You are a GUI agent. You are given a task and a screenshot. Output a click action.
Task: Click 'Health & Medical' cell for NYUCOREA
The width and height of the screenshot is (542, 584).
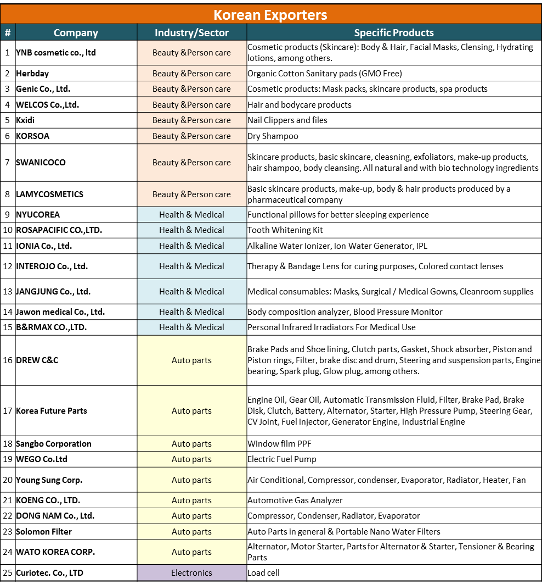(191, 214)
